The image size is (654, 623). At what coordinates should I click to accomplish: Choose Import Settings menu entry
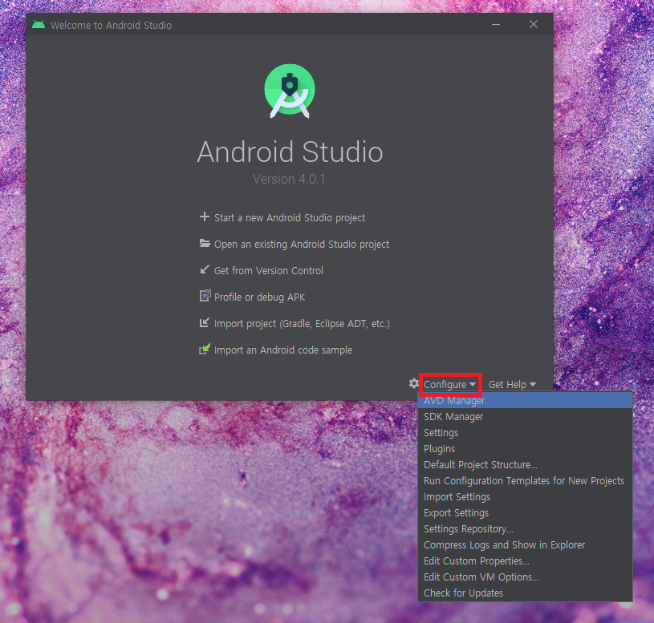525,497
